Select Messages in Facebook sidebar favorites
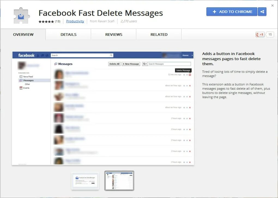The image size is (278, 198). [34, 81]
